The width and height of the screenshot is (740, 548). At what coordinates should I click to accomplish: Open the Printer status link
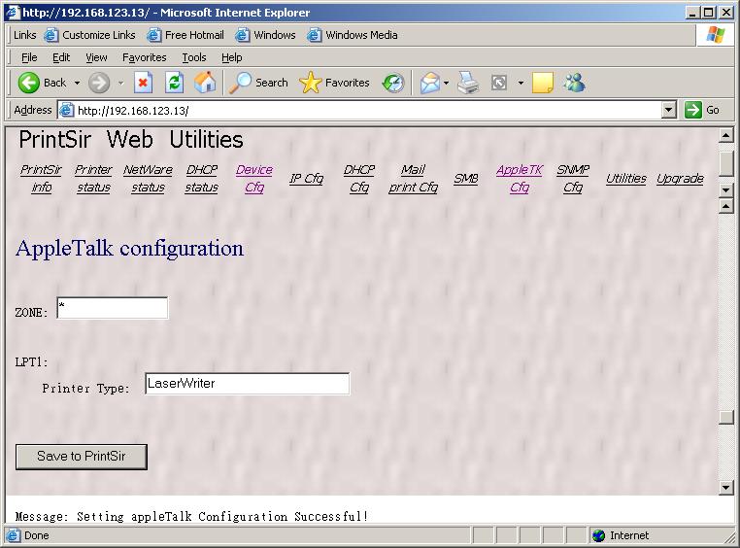93,179
